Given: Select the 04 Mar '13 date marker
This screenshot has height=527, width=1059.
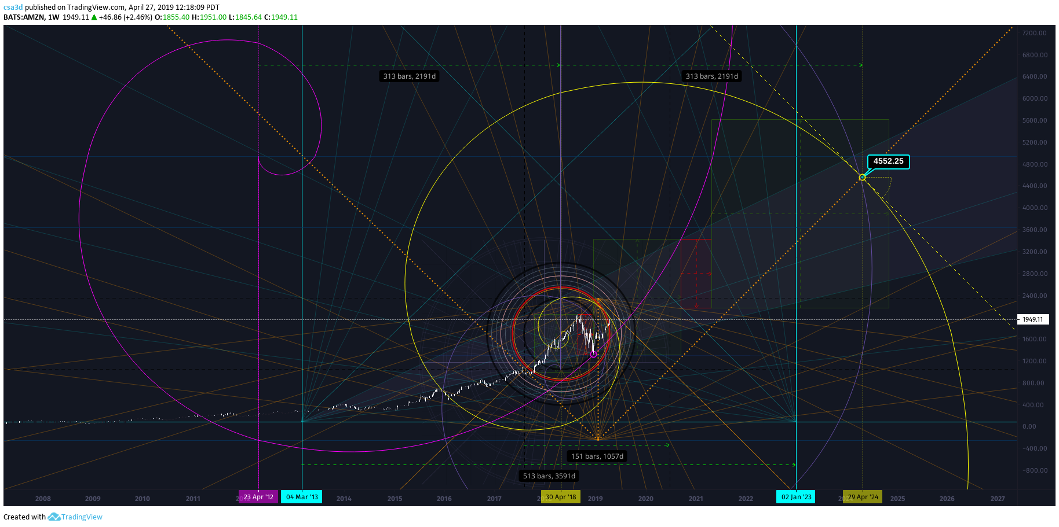Looking at the screenshot, I should [x=301, y=497].
